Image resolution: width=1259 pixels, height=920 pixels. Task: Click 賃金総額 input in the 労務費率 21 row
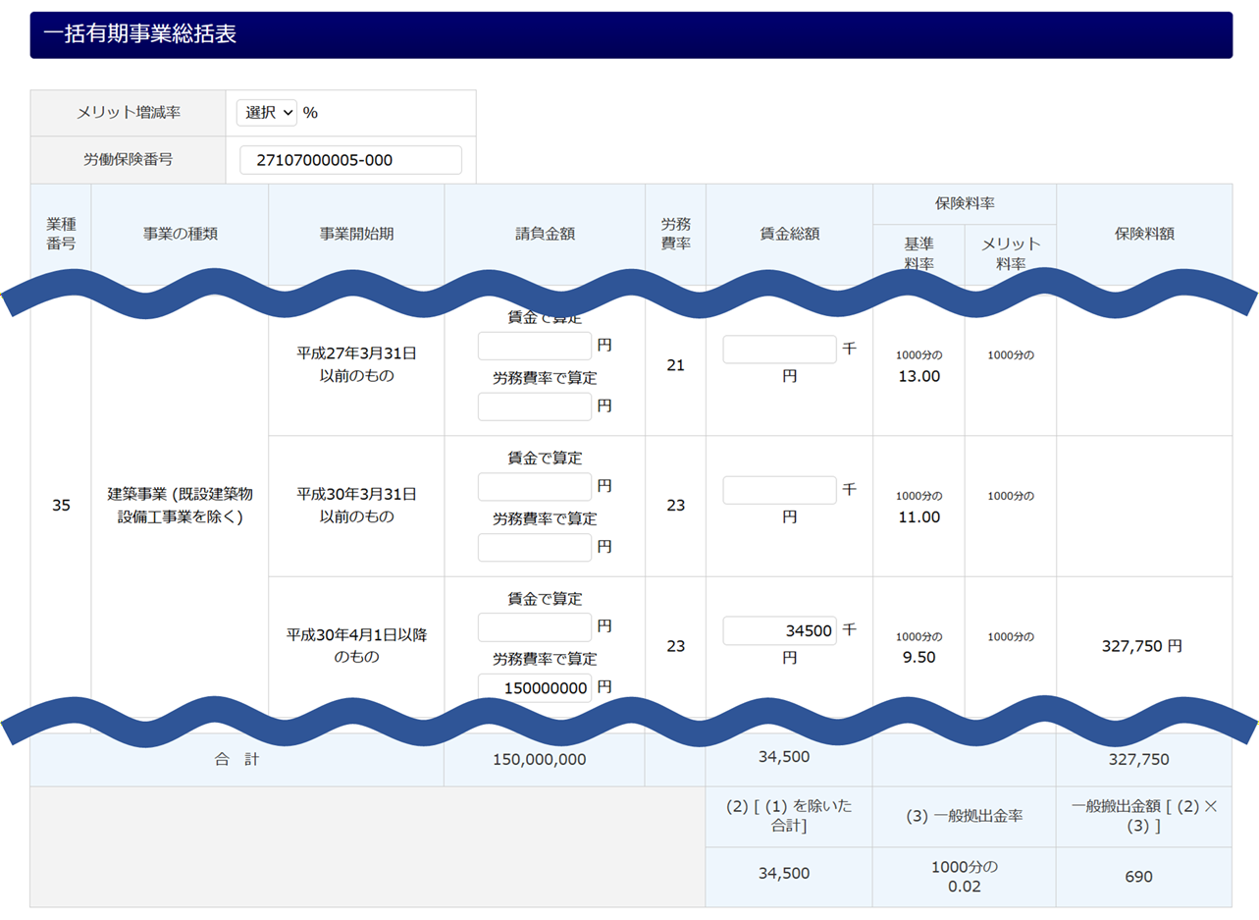[779, 350]
